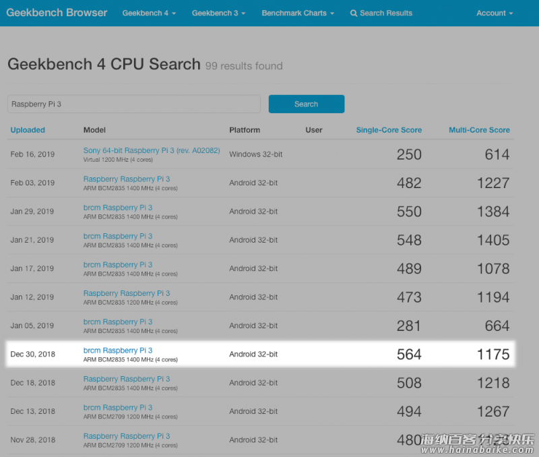Select the multi-core score 1405

click(x=493, y=240)
